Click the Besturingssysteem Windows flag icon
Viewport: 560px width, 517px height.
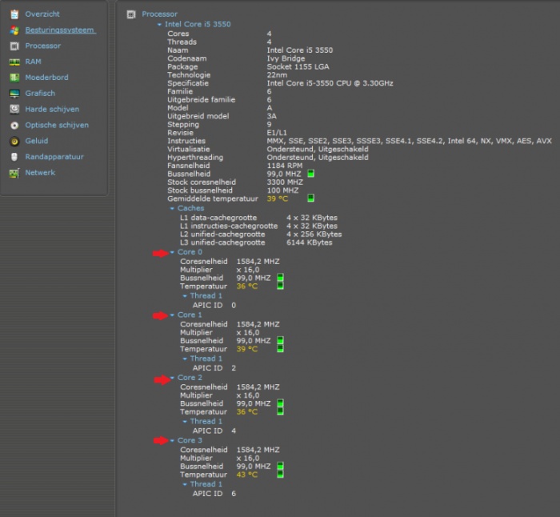pos(14,30)
